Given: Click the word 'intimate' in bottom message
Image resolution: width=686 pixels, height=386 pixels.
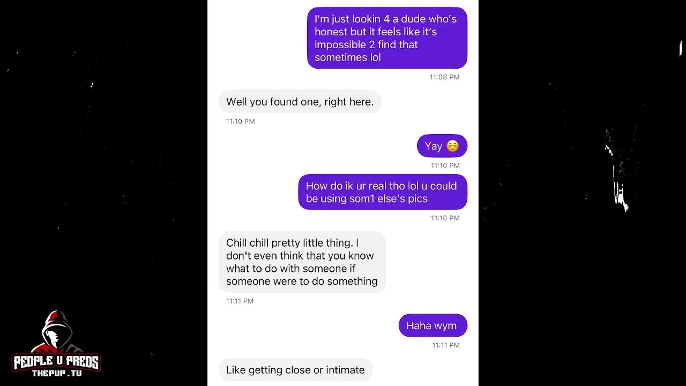Looking at the screenshot, I should pyautogui.click(x=345, y=370).
